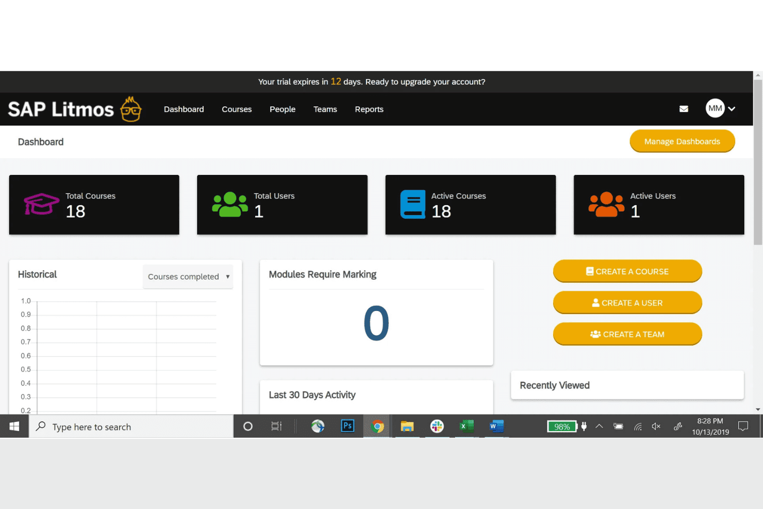Show hidden system tray icons

(599, 426)
